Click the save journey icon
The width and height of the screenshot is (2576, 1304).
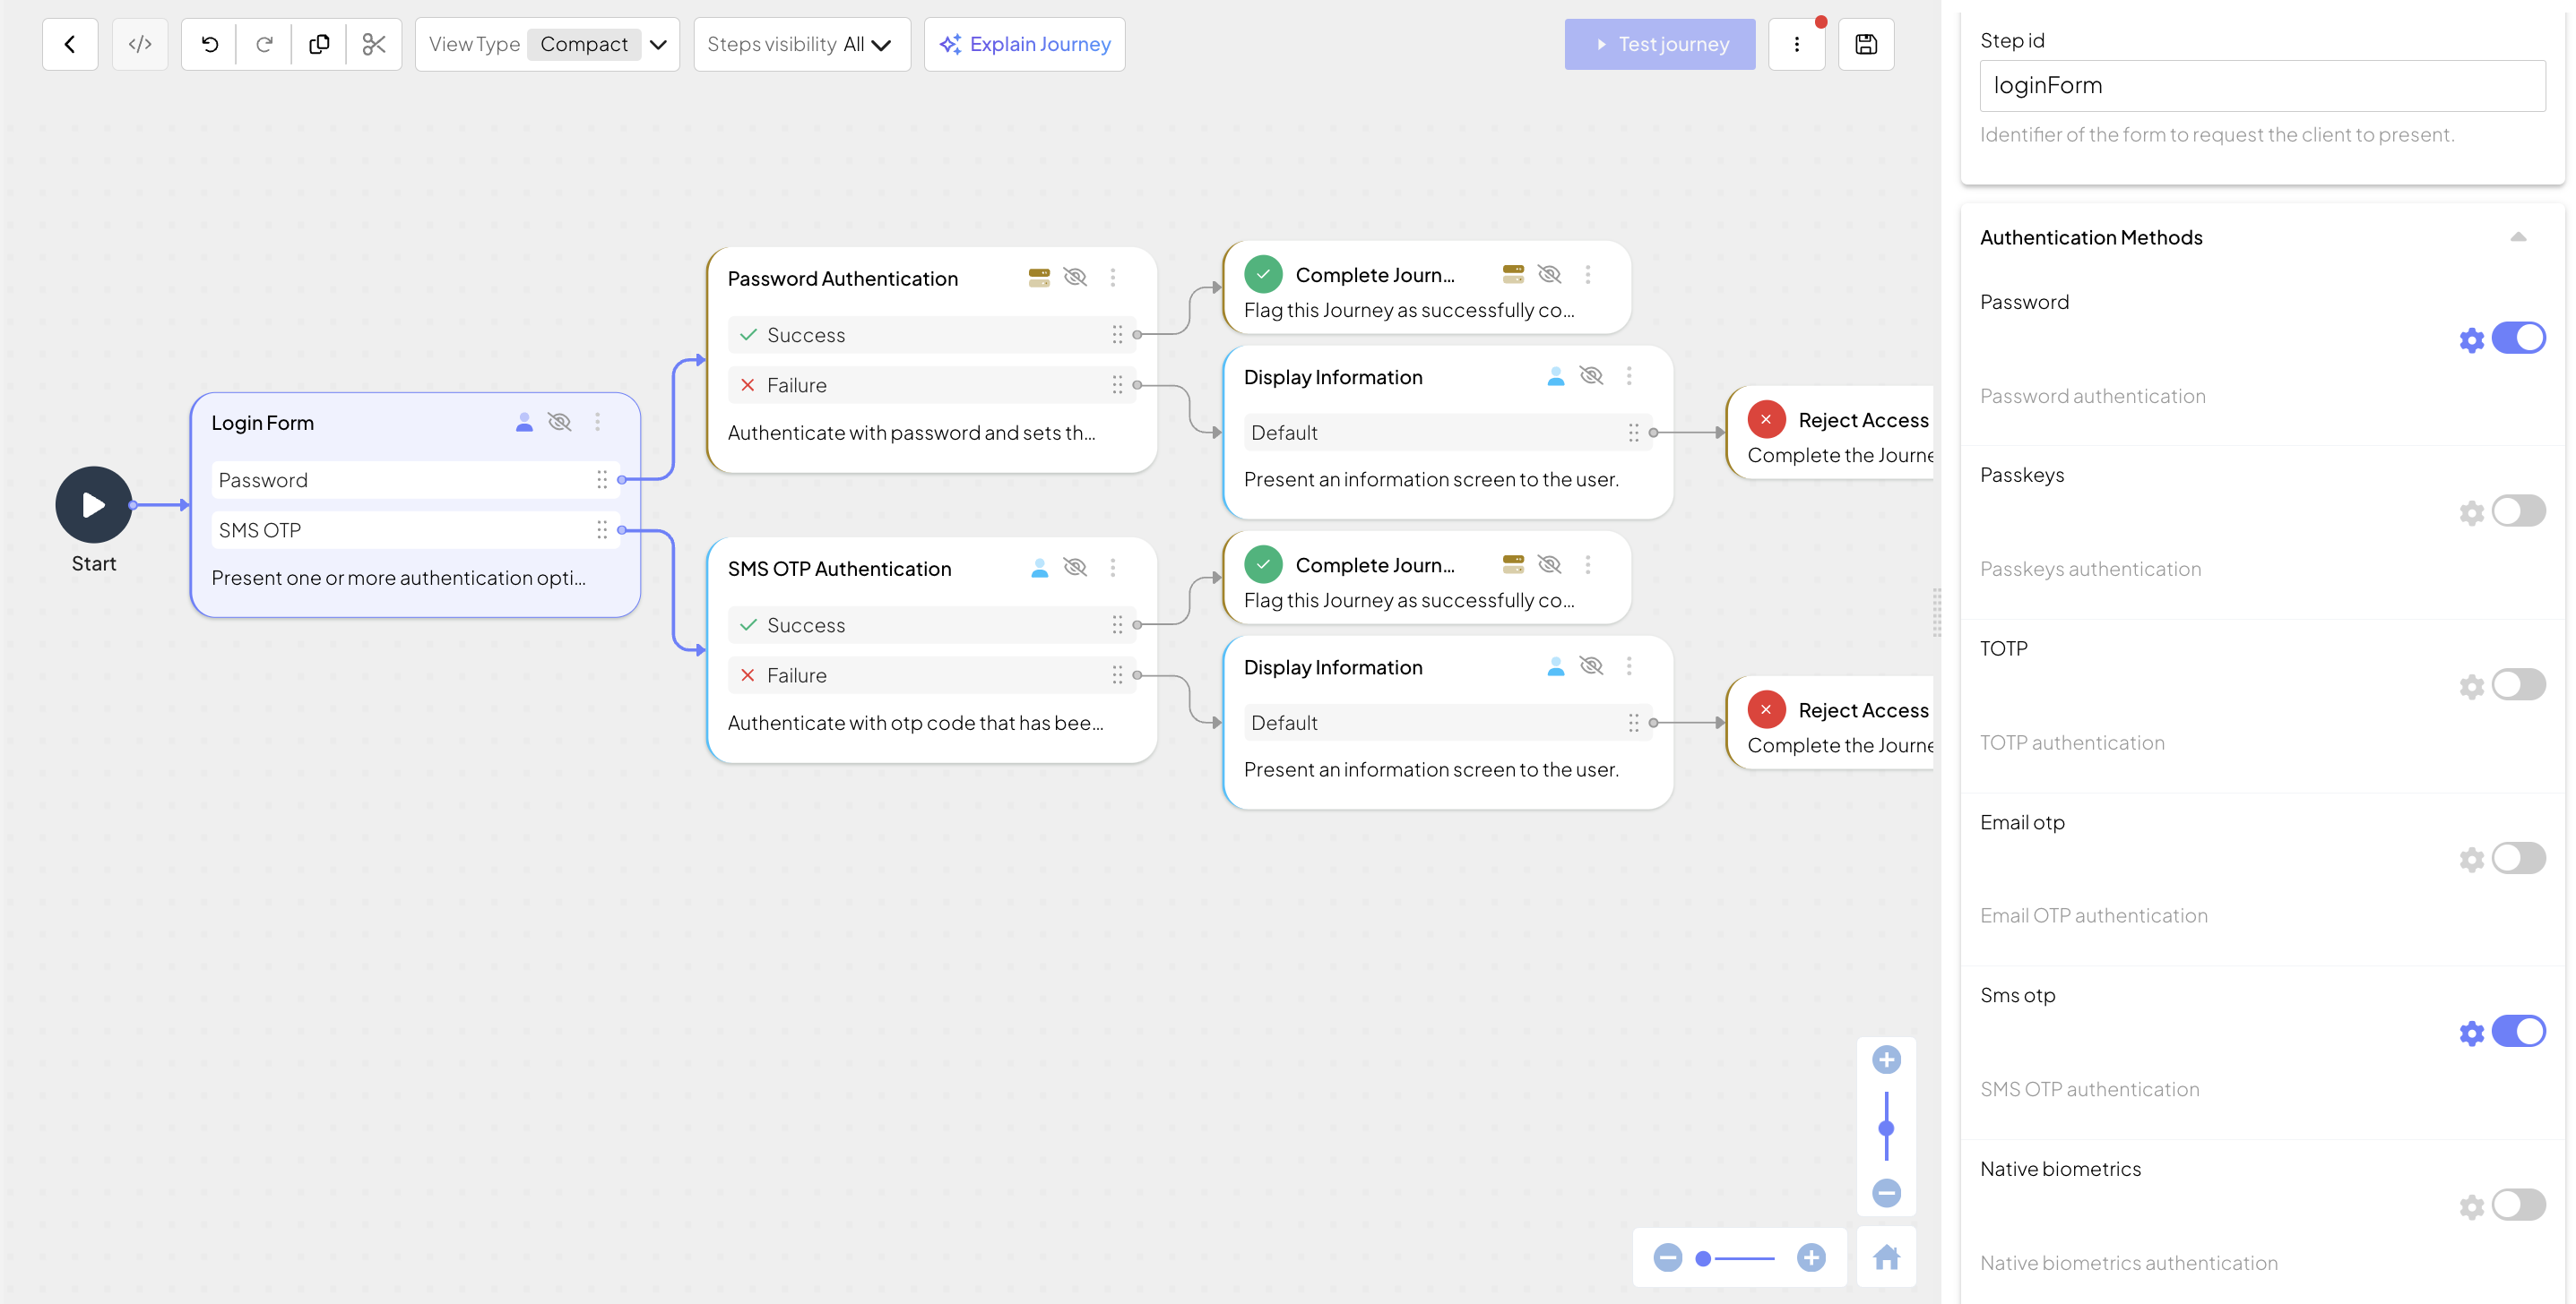click(x=1865, y=44)
